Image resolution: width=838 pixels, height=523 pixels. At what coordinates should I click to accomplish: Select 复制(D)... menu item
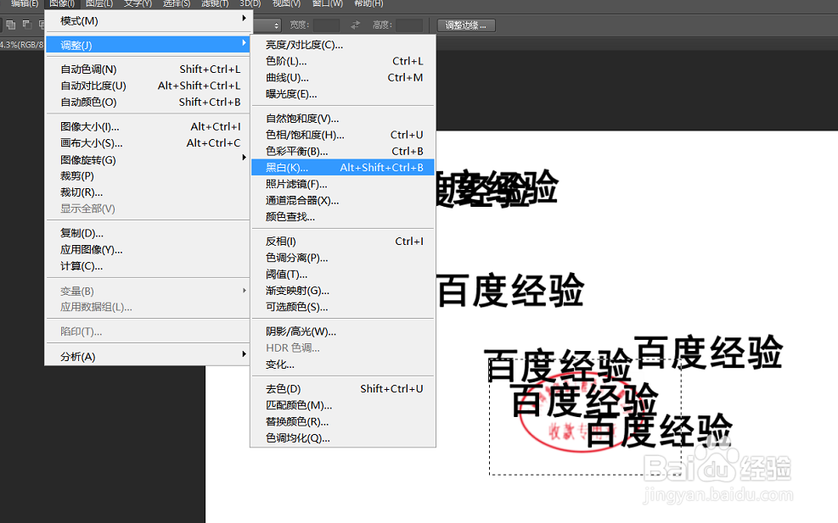(148, 233)
